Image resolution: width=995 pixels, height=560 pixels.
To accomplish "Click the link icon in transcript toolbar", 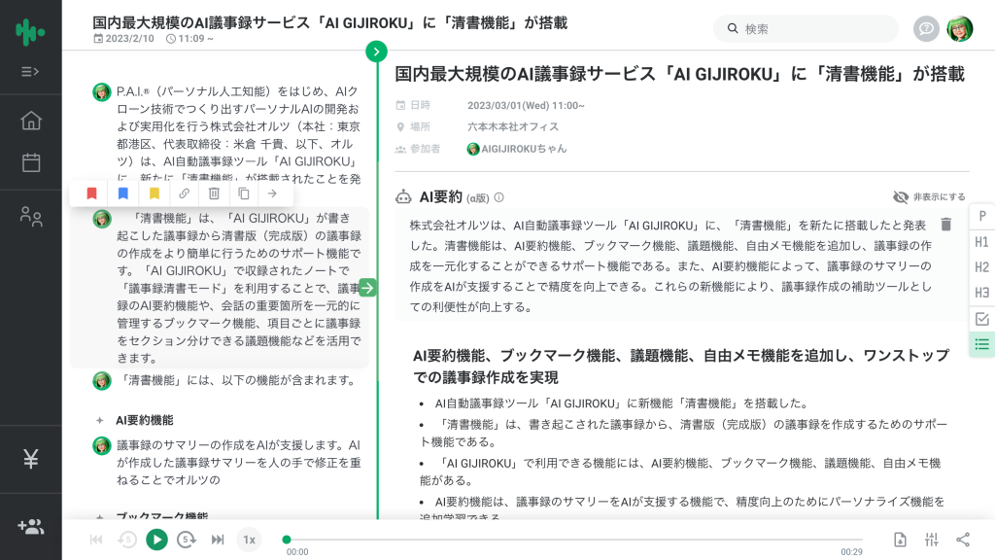I will (184, 193).
